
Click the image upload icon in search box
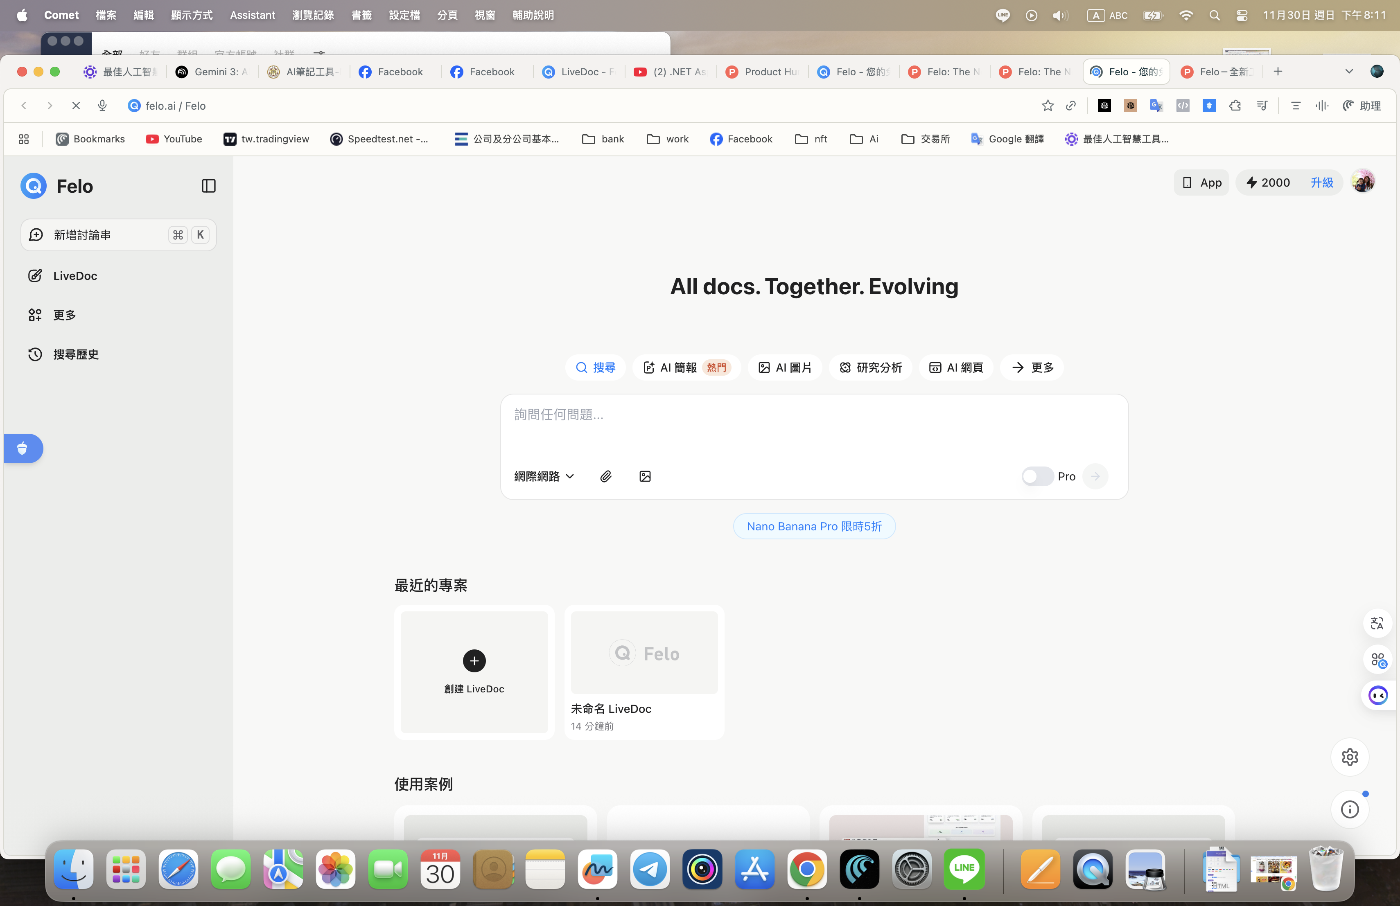645,476
